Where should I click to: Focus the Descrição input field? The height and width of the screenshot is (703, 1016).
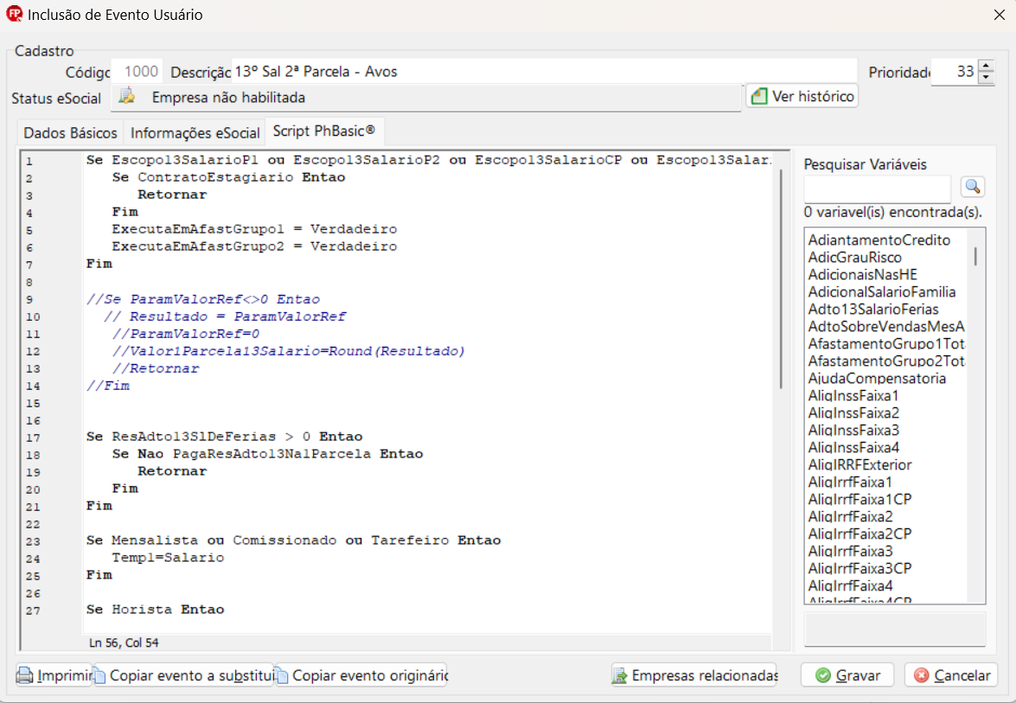544,71
